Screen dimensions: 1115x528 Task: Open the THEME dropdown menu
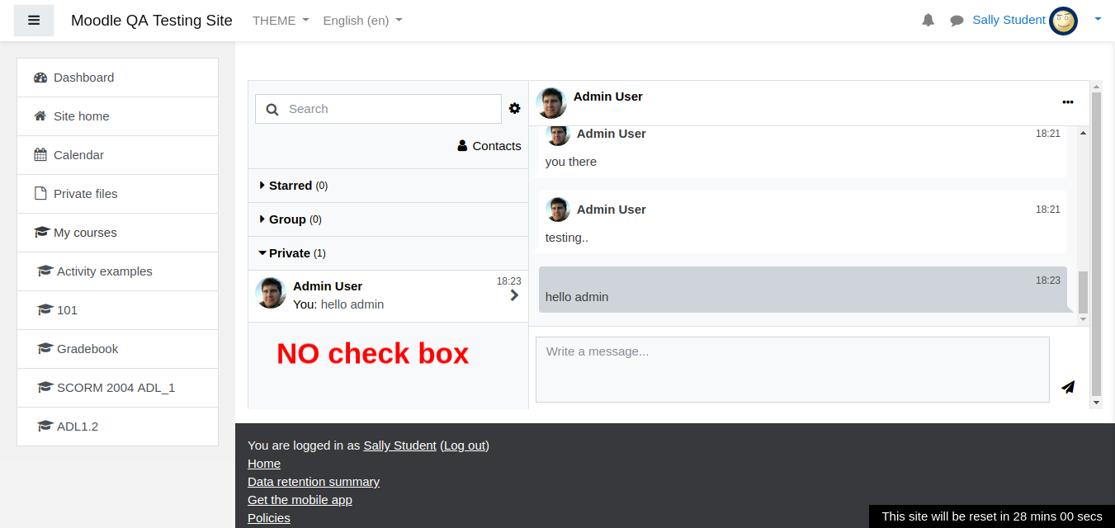(x=281, y=21)
